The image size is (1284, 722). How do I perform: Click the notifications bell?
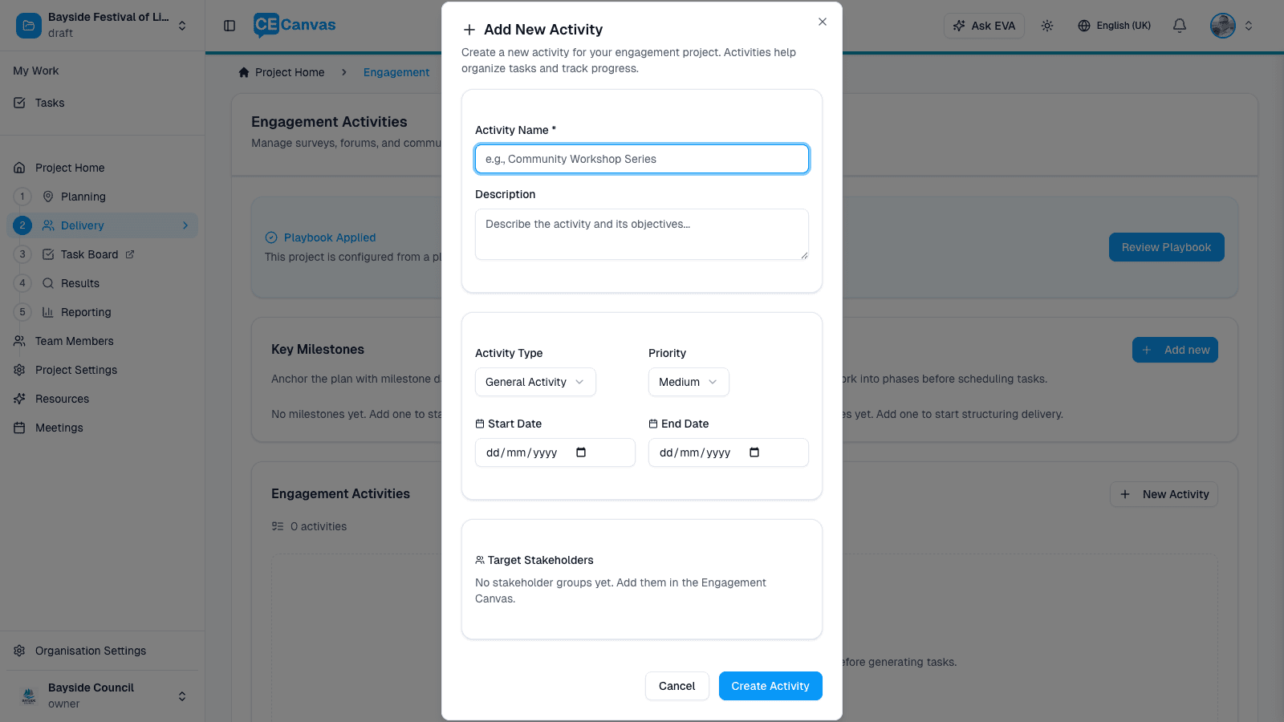(1179, 25)
